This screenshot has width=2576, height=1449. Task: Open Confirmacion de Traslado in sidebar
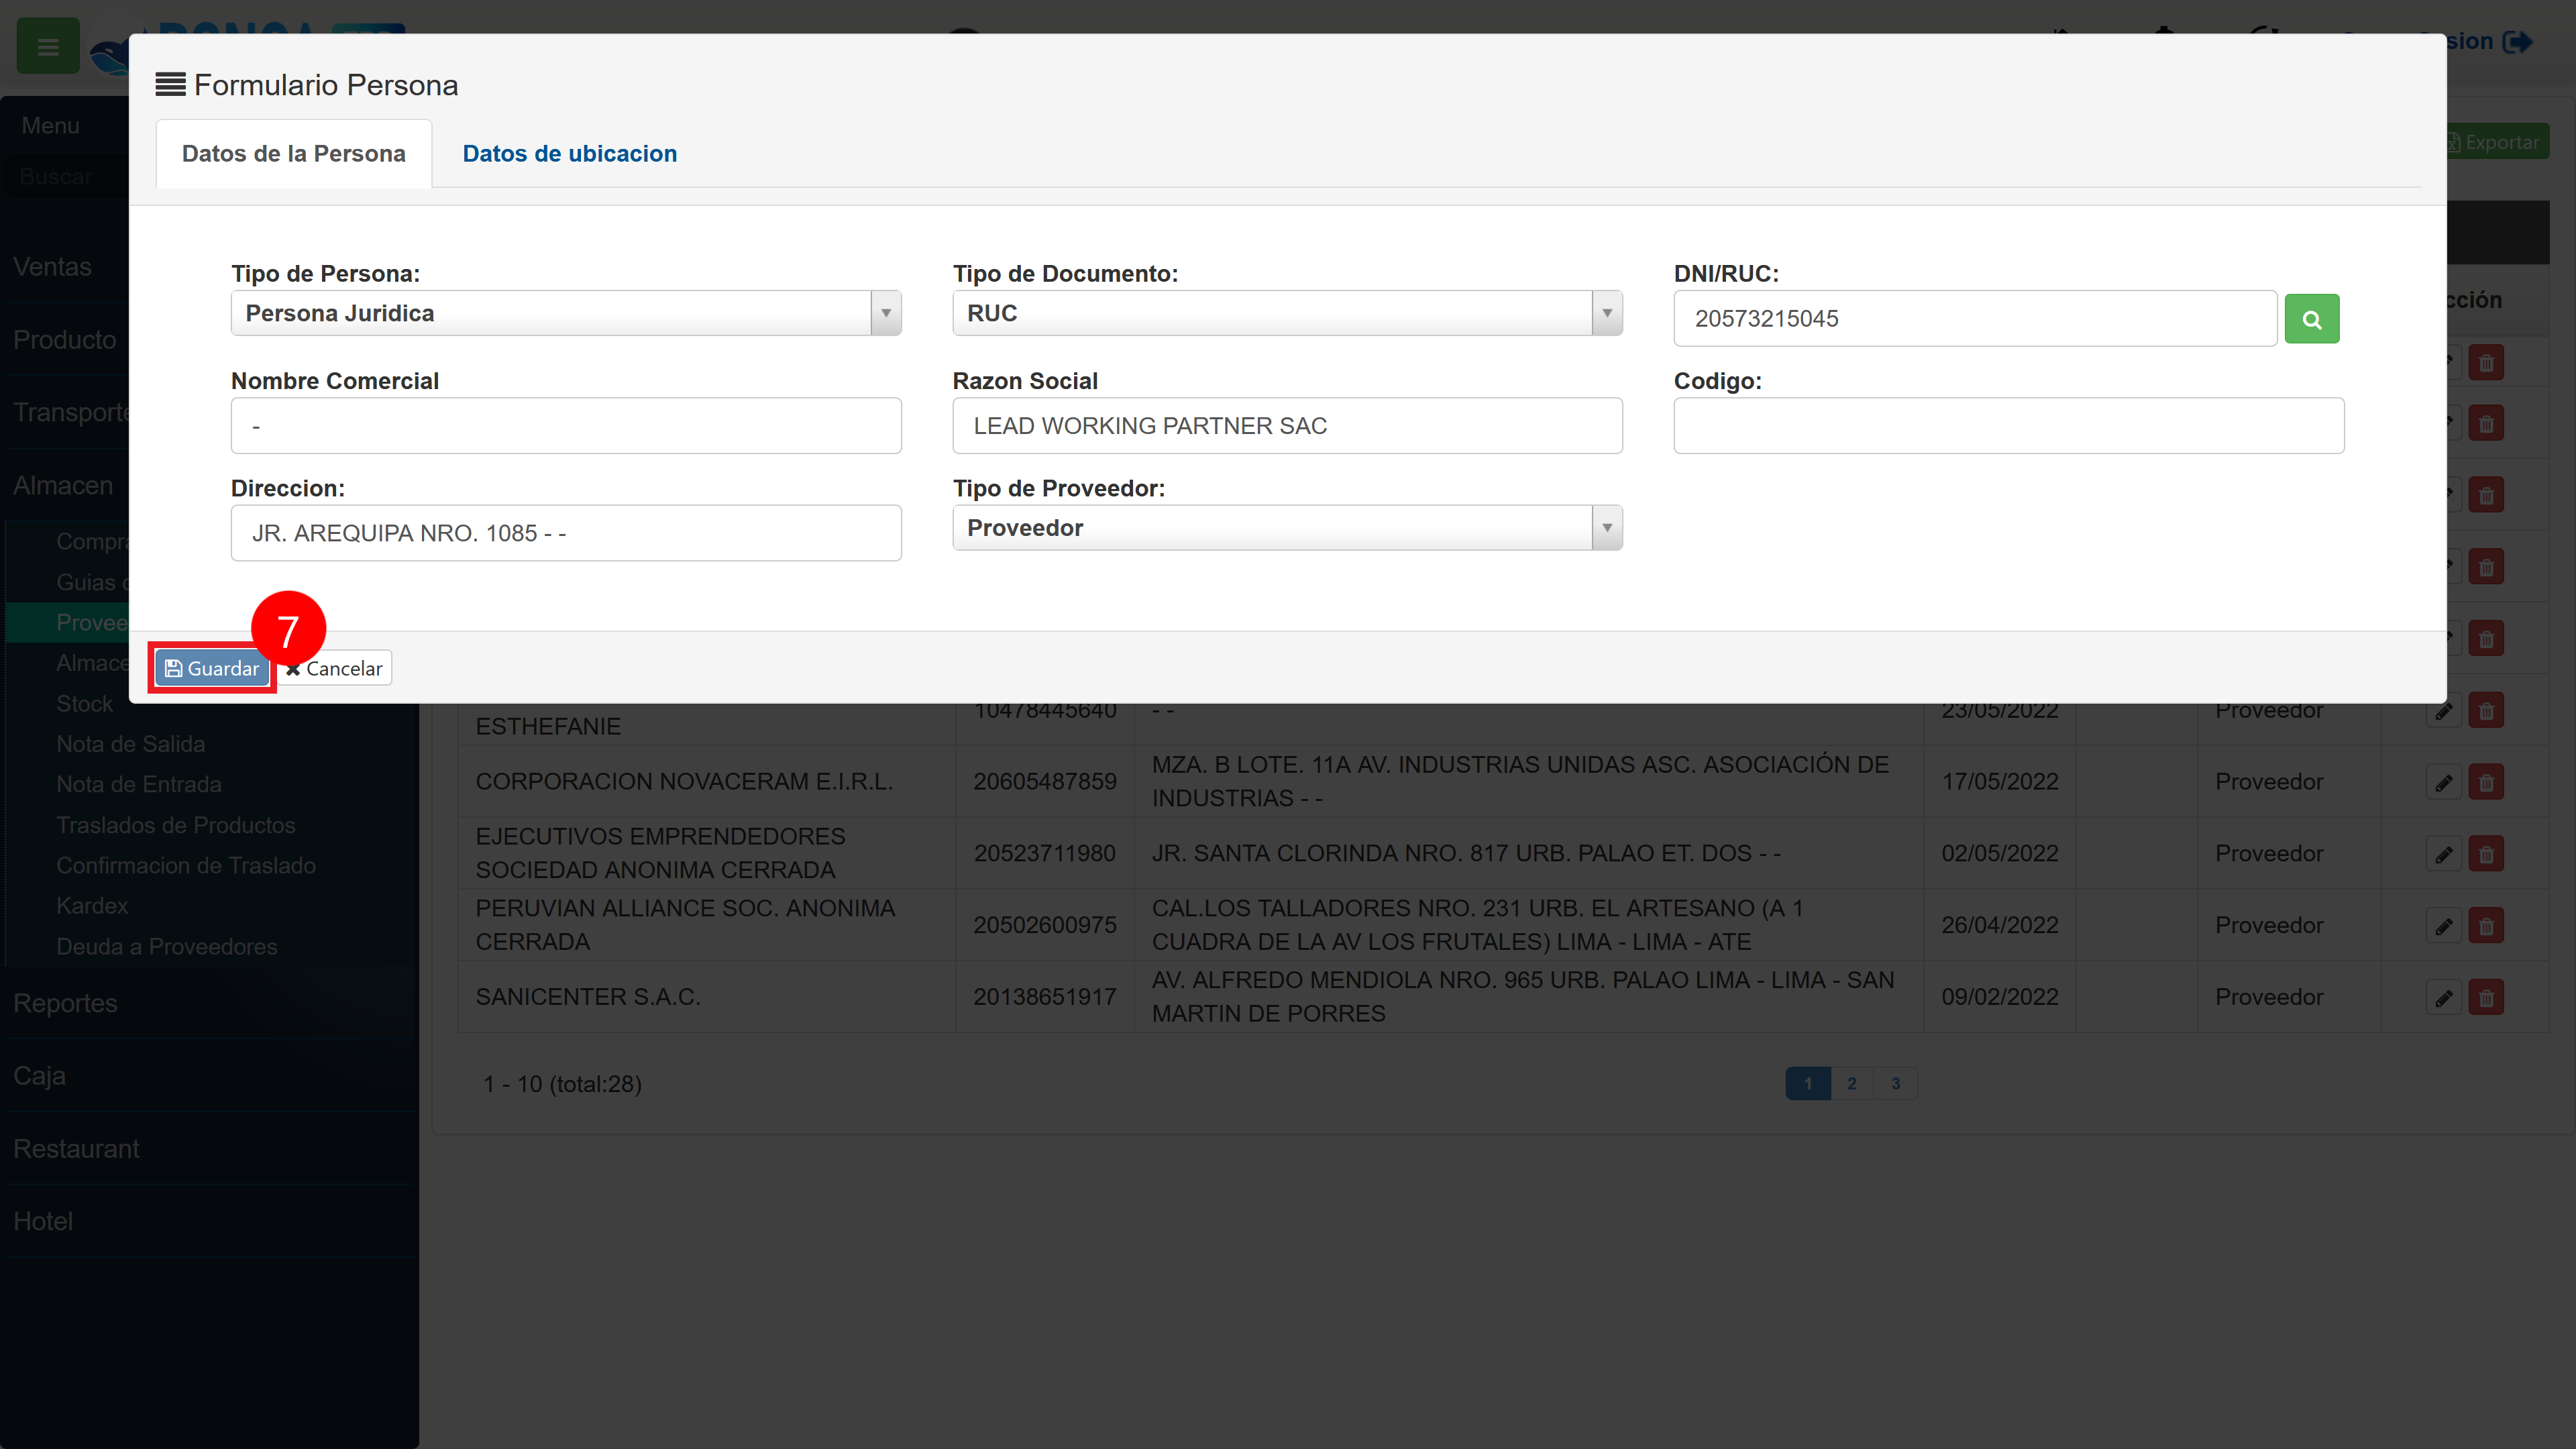(x=186, y=865)
